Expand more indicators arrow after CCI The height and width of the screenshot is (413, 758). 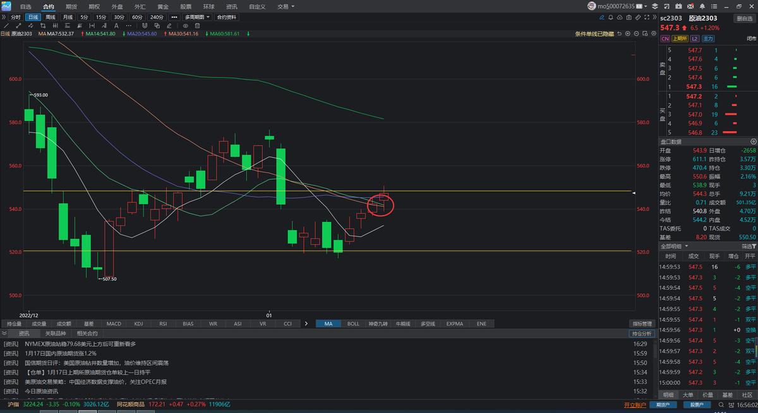(x=306, y=323)
